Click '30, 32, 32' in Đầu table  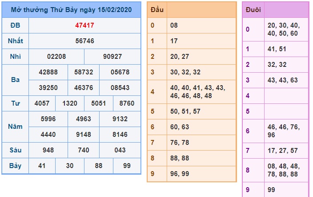point(185,72)
